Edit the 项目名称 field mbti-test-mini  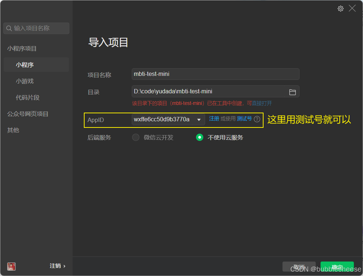[x=216, y=74]
